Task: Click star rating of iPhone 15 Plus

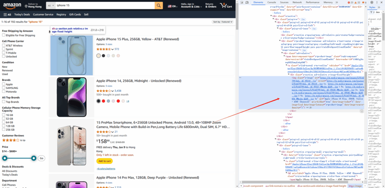Action: [104, 49]
